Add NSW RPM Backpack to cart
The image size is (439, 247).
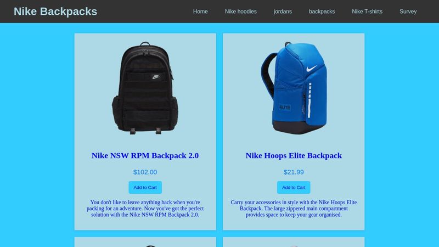[145, 187]
